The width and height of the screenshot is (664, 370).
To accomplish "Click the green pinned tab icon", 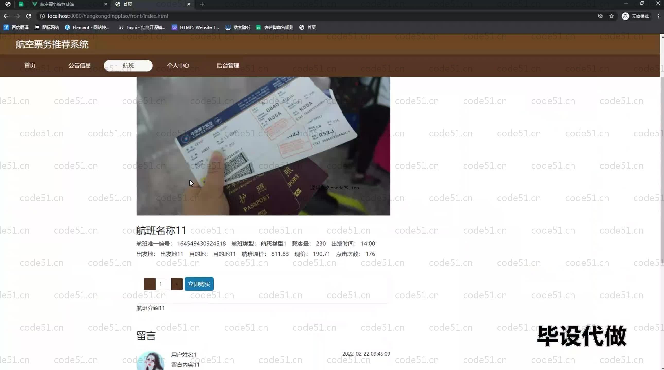I will coord(21,4).
